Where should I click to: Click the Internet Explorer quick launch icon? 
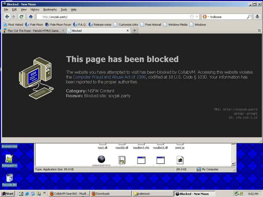[27, 194]
